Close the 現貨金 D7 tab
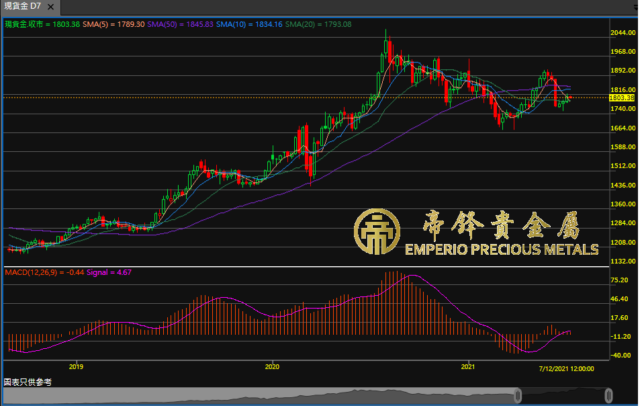The height and width of the screenshot is (406, 642). 51,7
